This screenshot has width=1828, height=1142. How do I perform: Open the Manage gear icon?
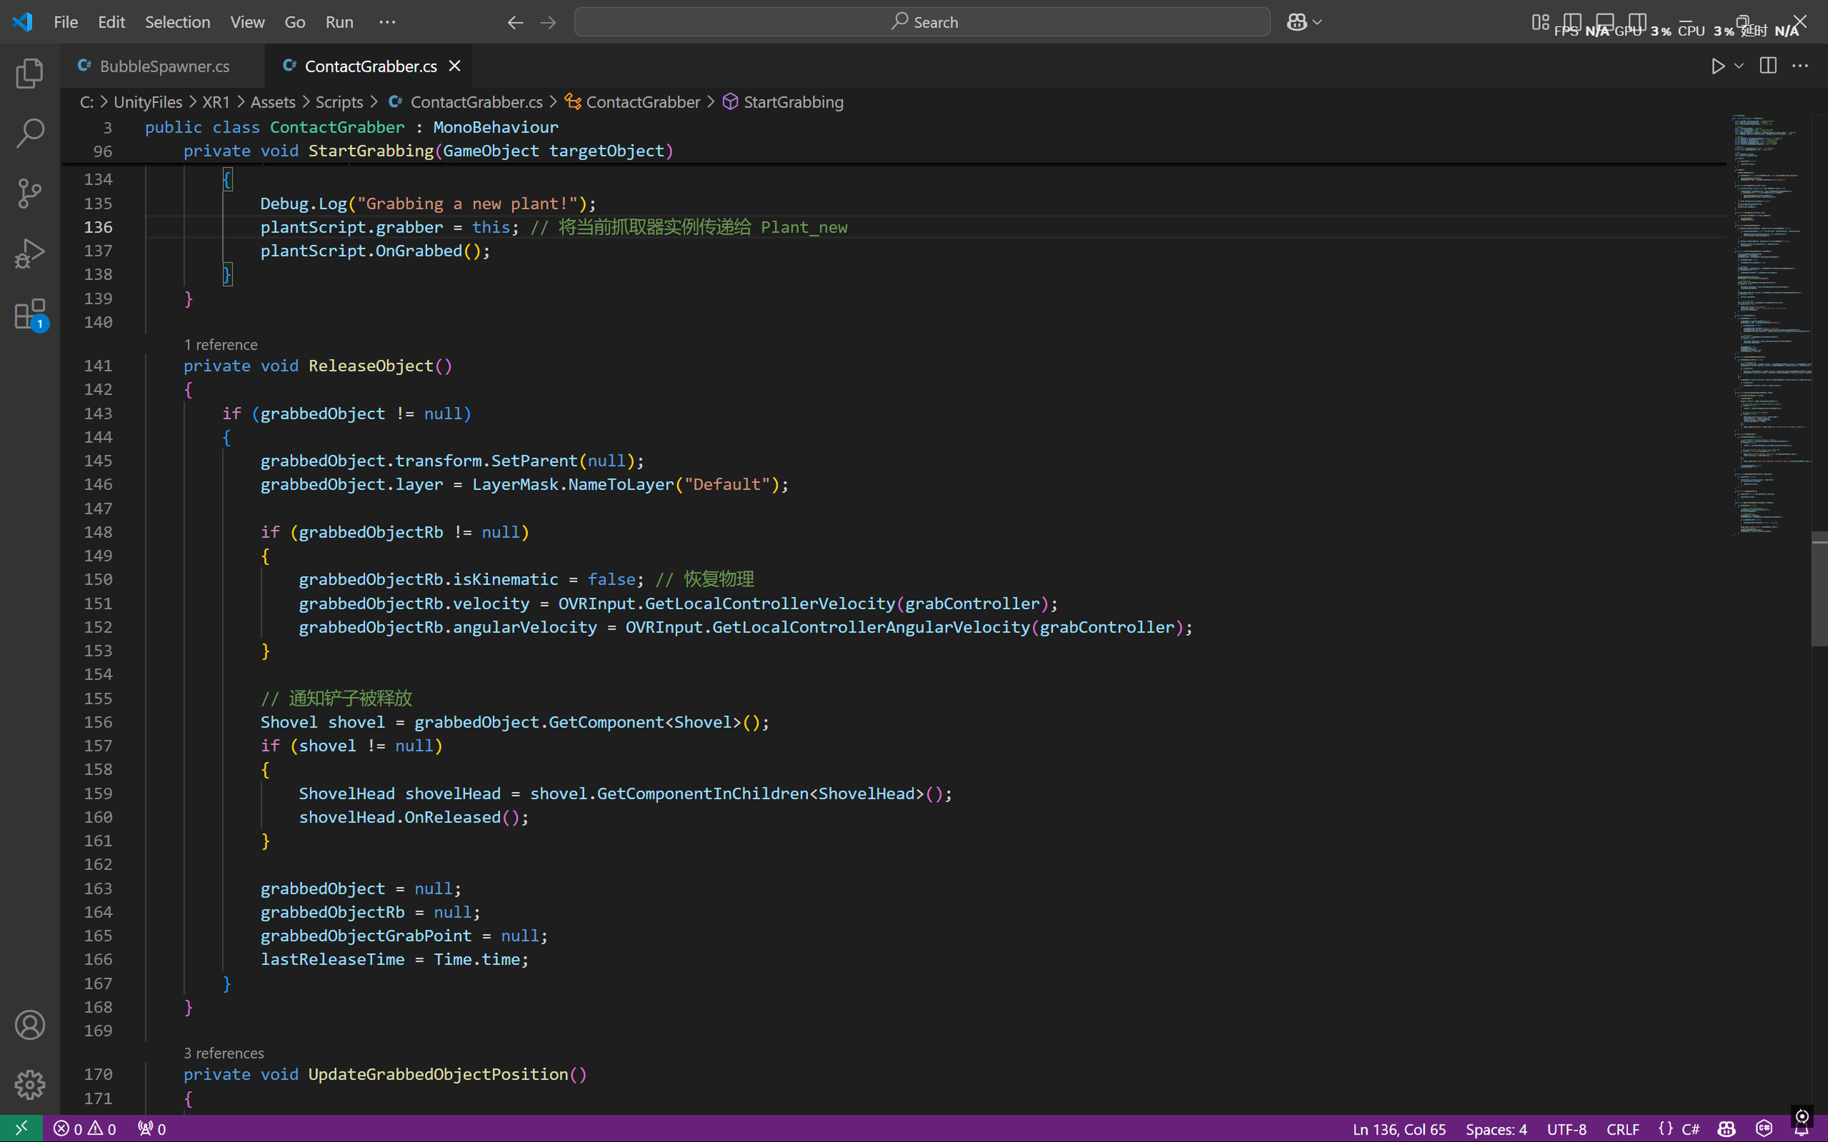click(29, 1084)
